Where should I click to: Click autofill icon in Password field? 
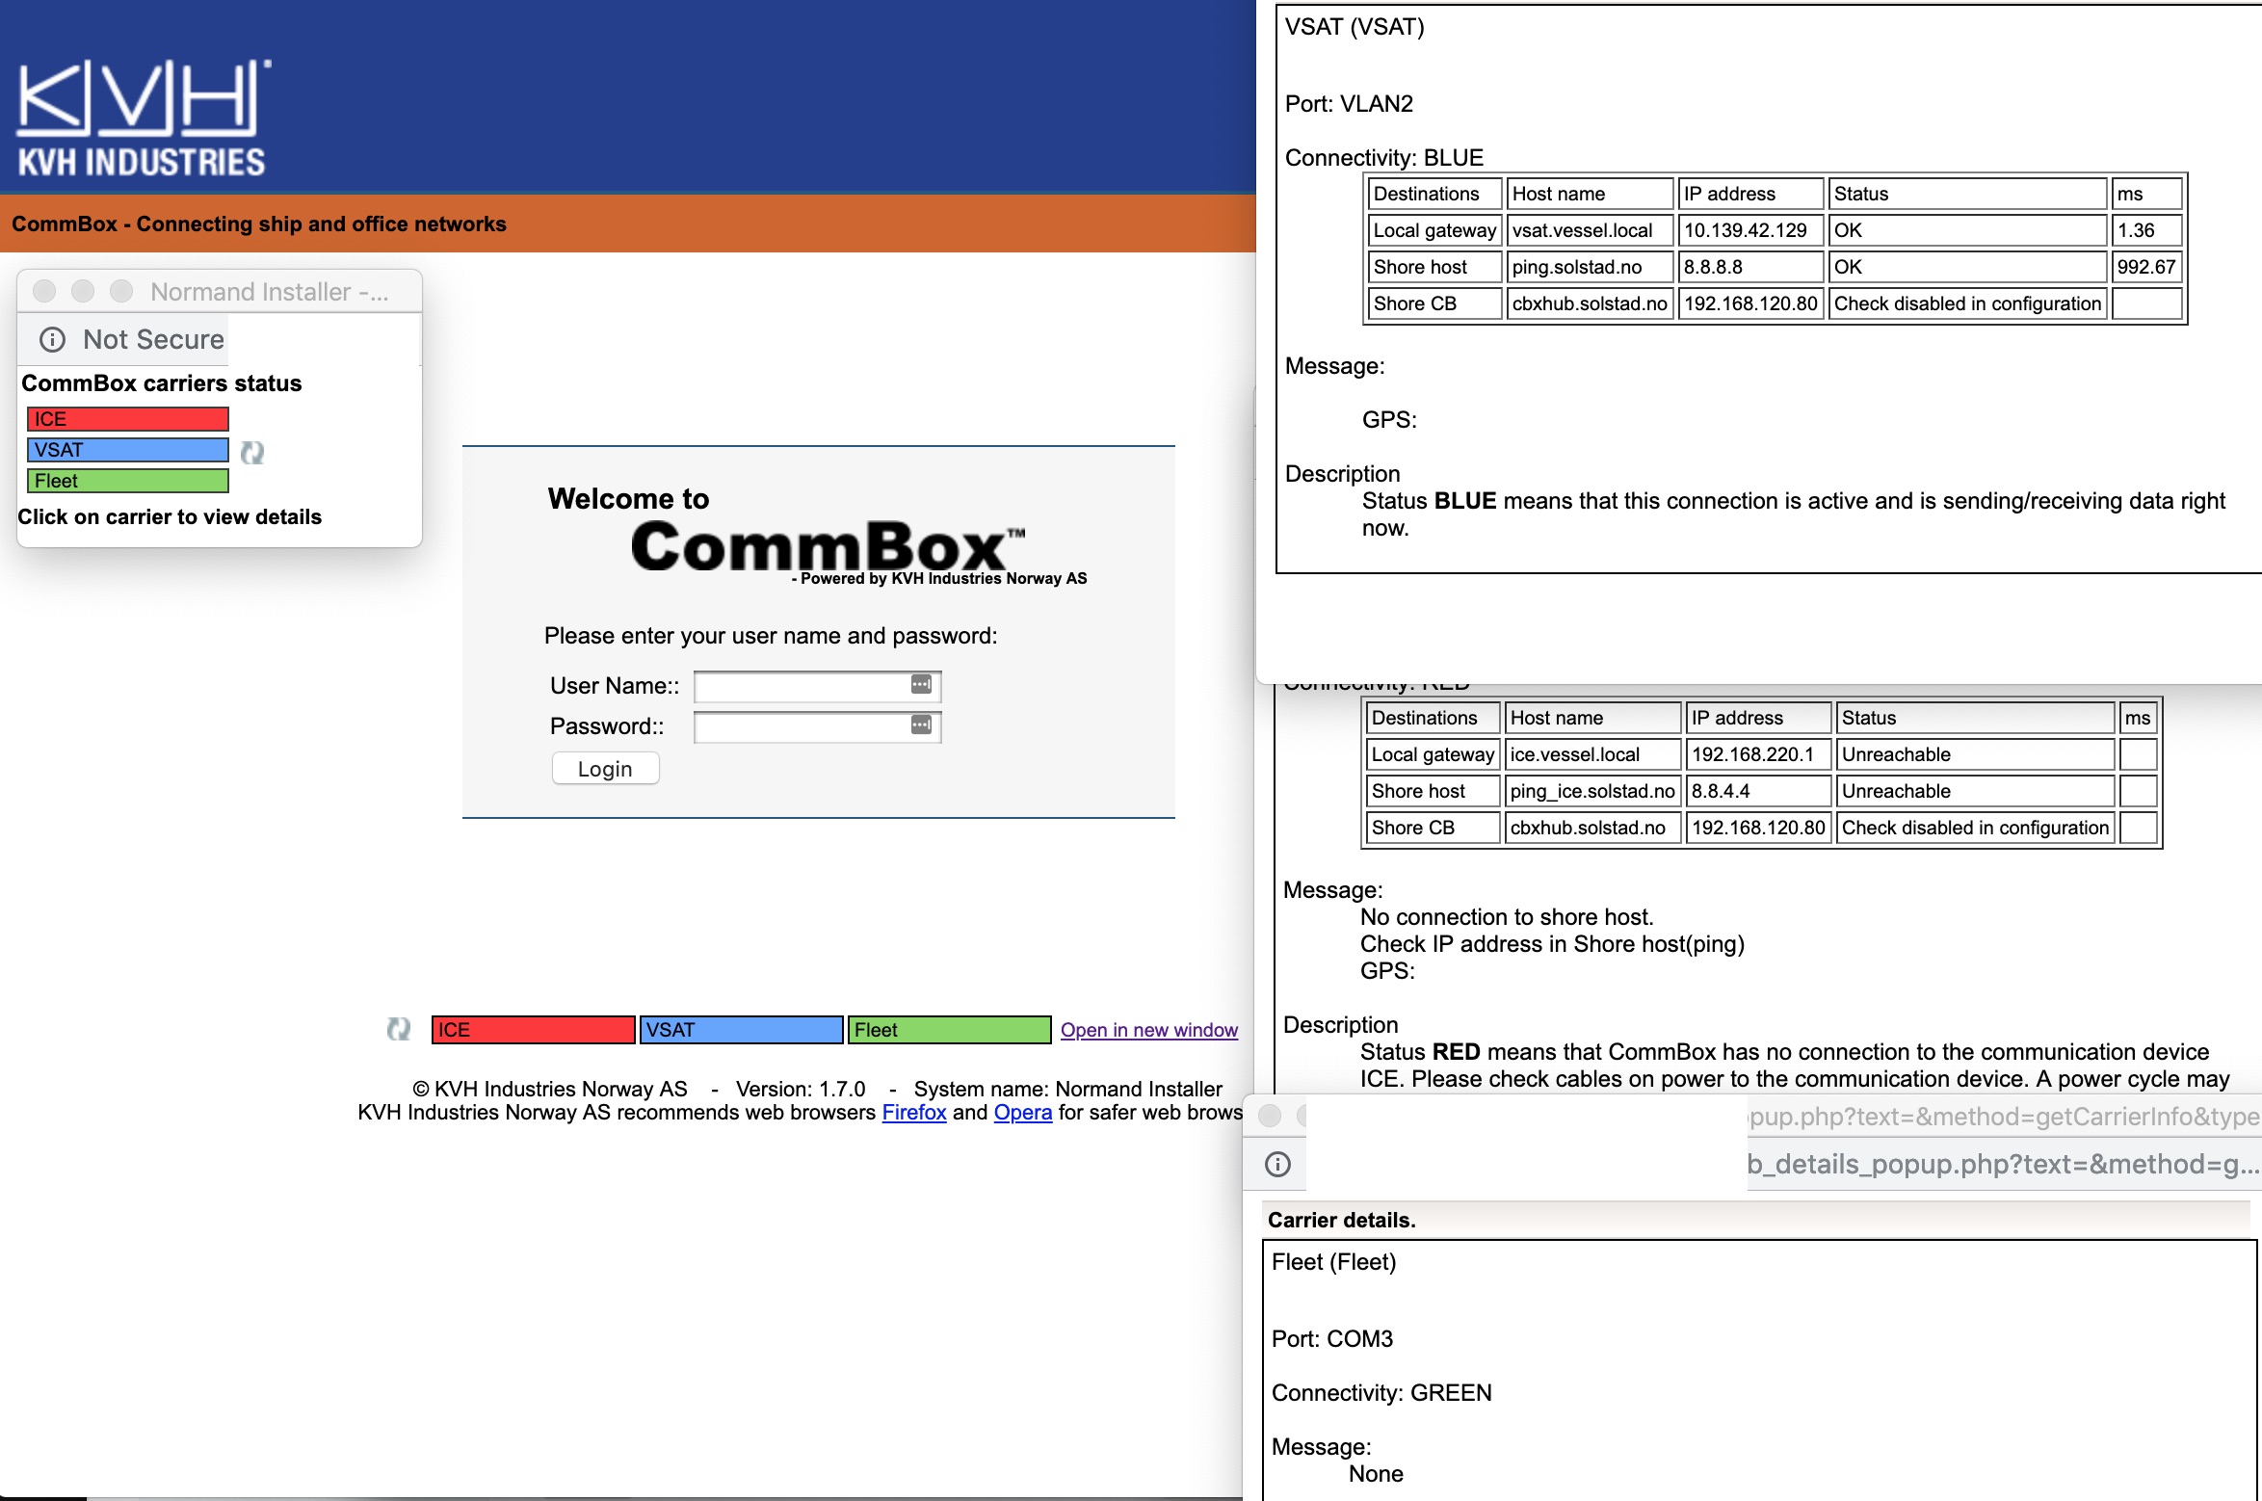[x=921, y=724]
